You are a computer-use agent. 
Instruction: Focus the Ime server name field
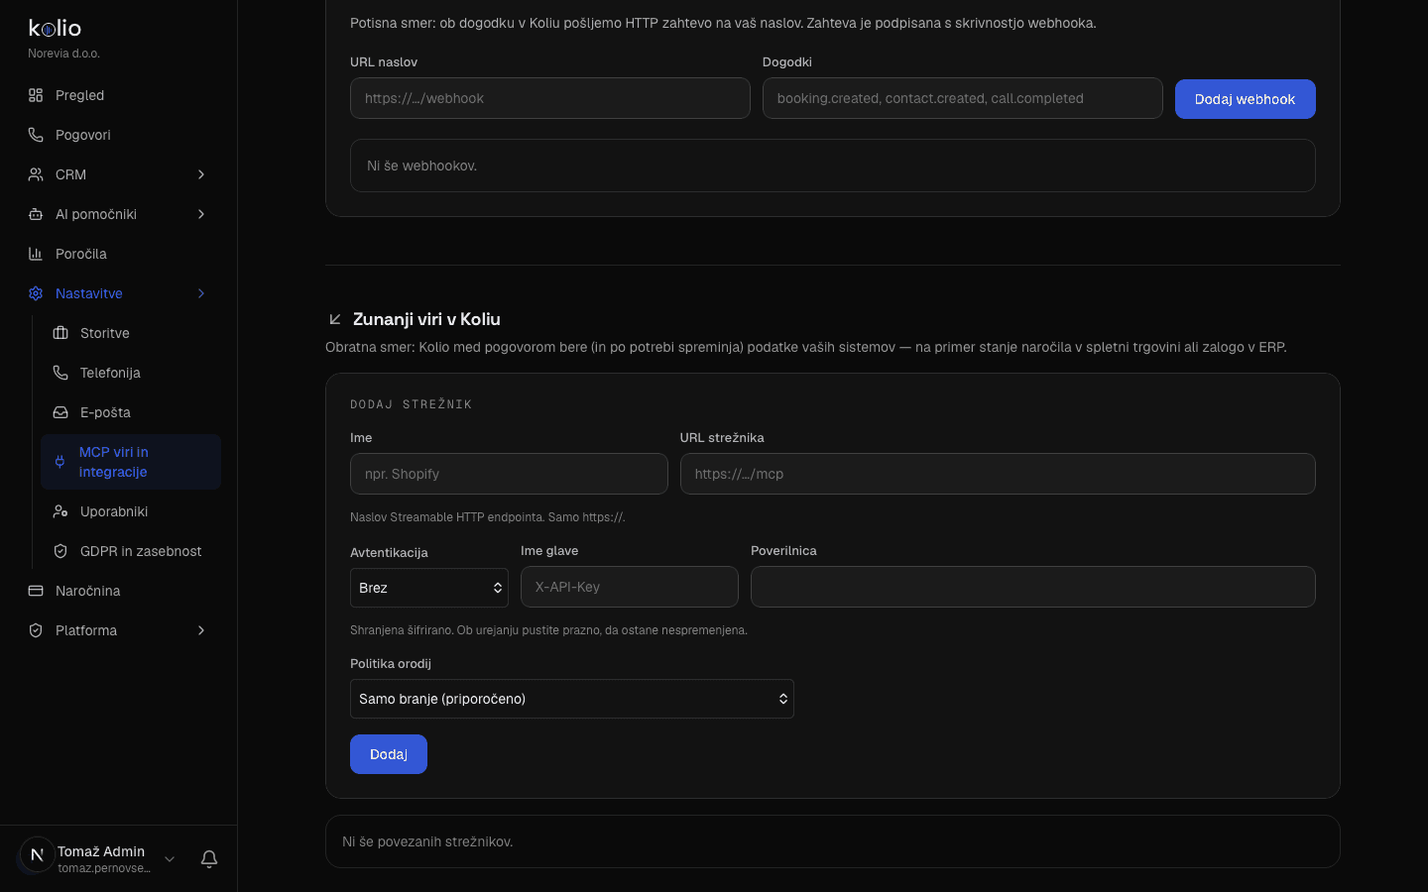click(x=509, y=474)
